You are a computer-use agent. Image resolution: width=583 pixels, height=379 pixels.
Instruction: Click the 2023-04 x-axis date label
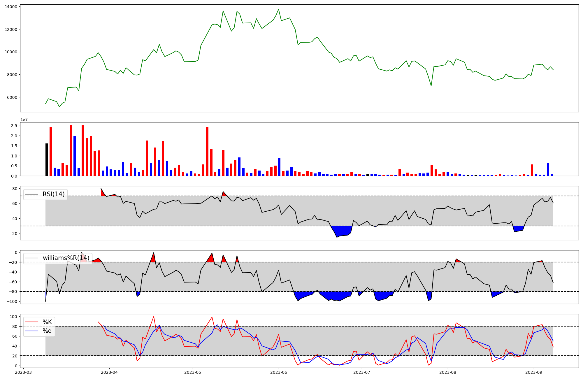click(x=109, y=372)
